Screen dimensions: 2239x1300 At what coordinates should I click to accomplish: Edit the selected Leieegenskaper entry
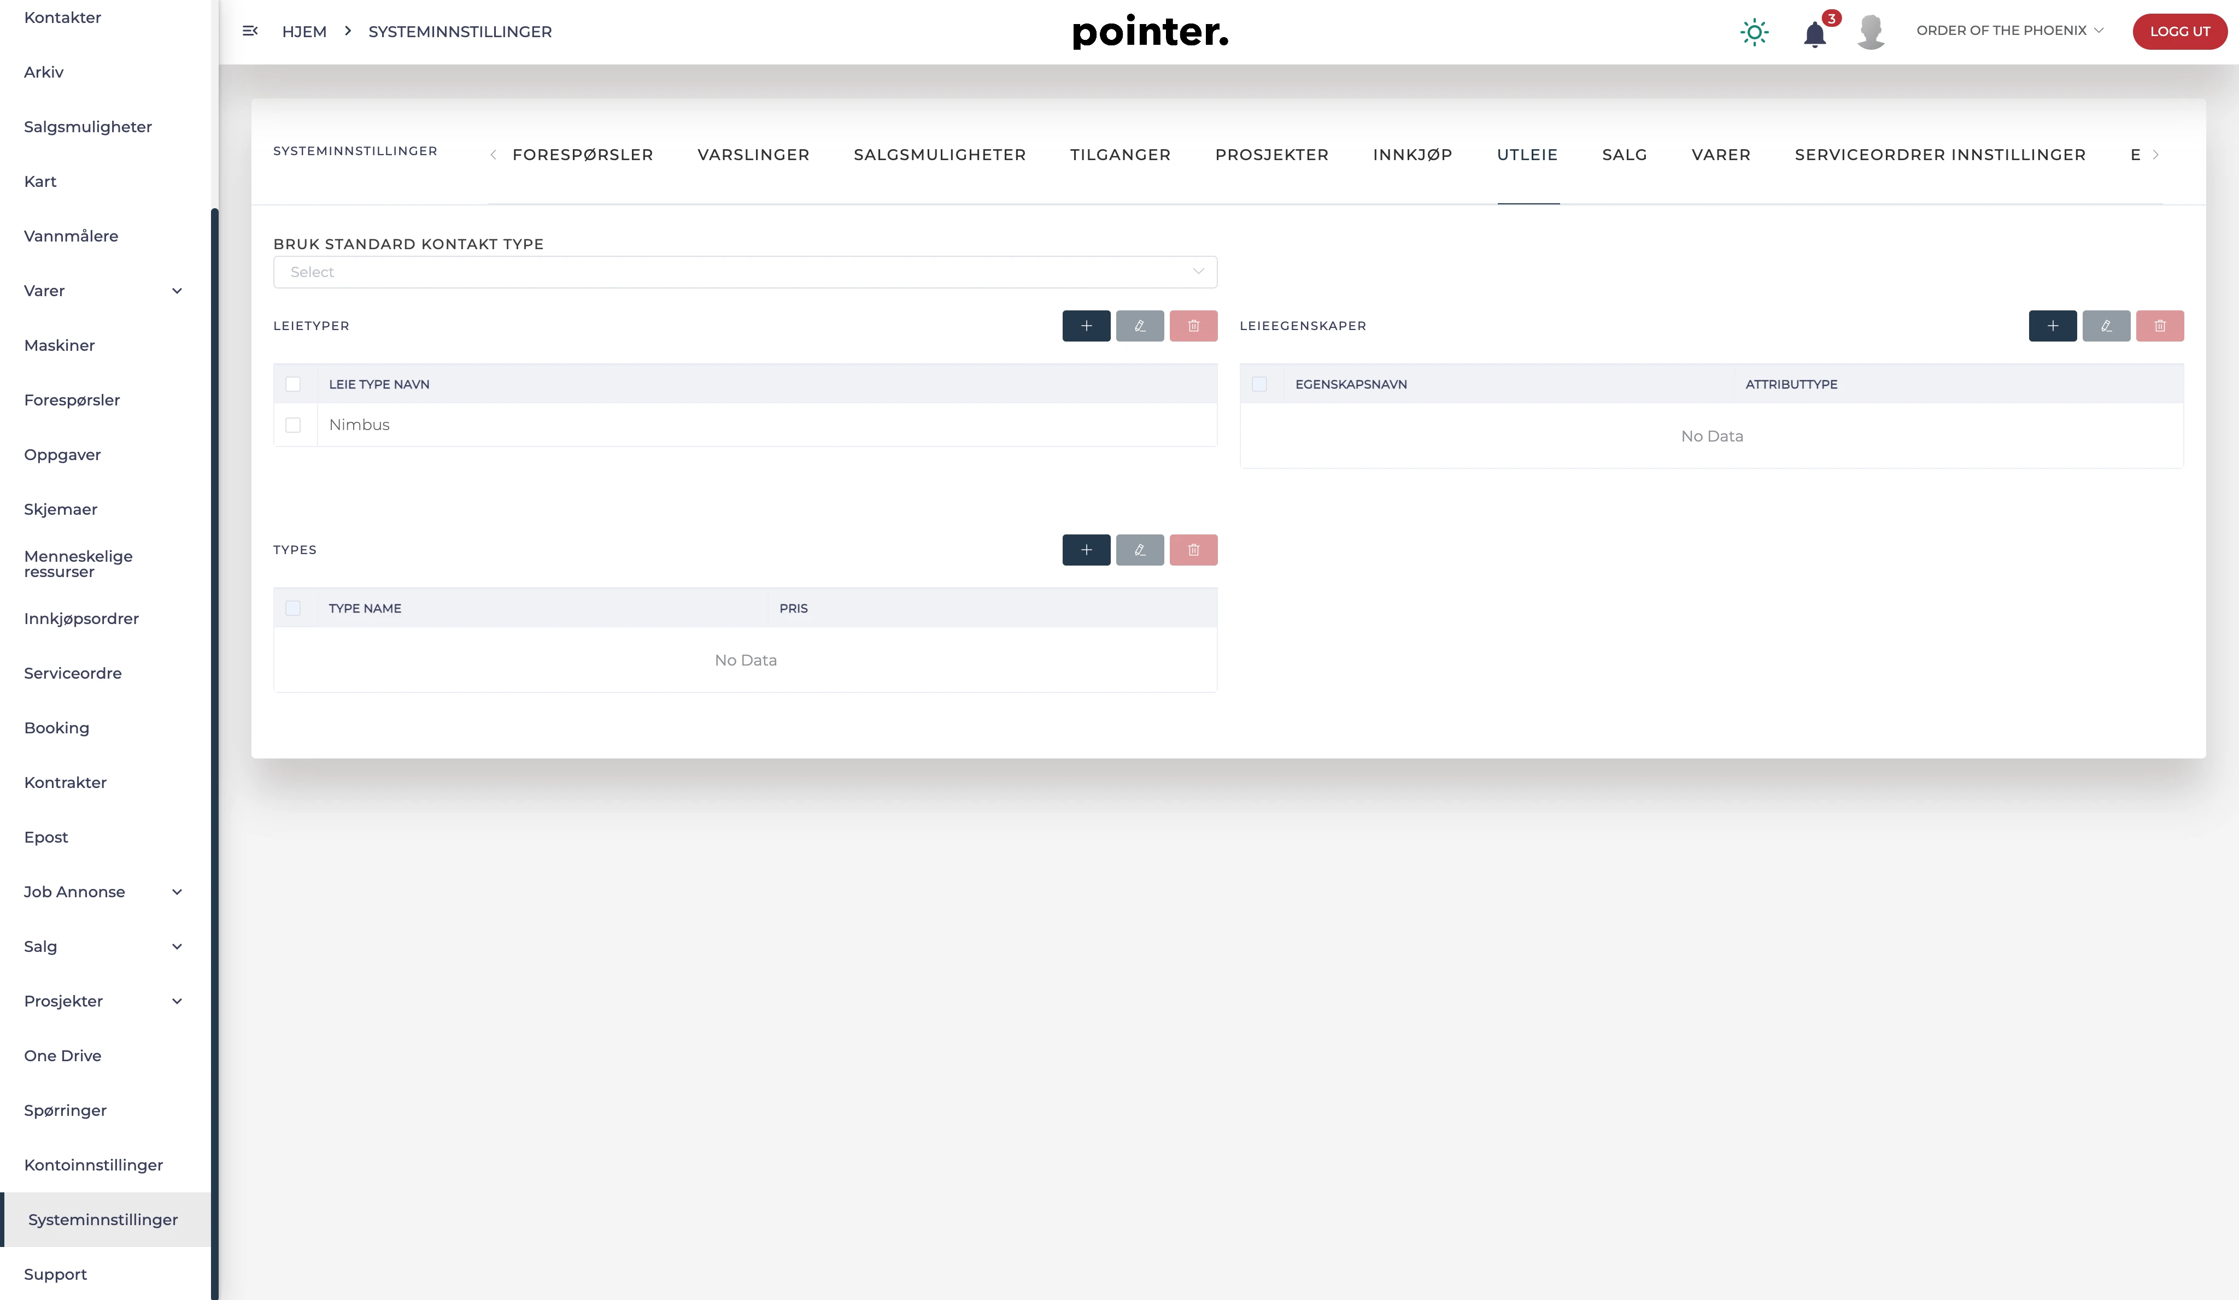[2106, 326]
